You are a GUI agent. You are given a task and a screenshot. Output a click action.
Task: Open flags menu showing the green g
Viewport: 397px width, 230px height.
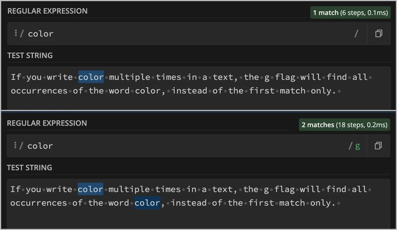click(x=354, y=146)
